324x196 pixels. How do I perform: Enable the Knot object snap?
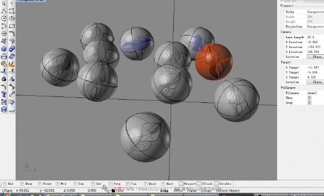click(164, 184)
